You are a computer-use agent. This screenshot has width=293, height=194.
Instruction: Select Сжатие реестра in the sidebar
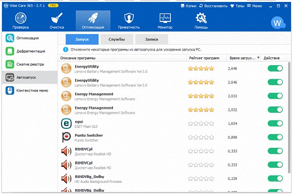pos(30,64)
